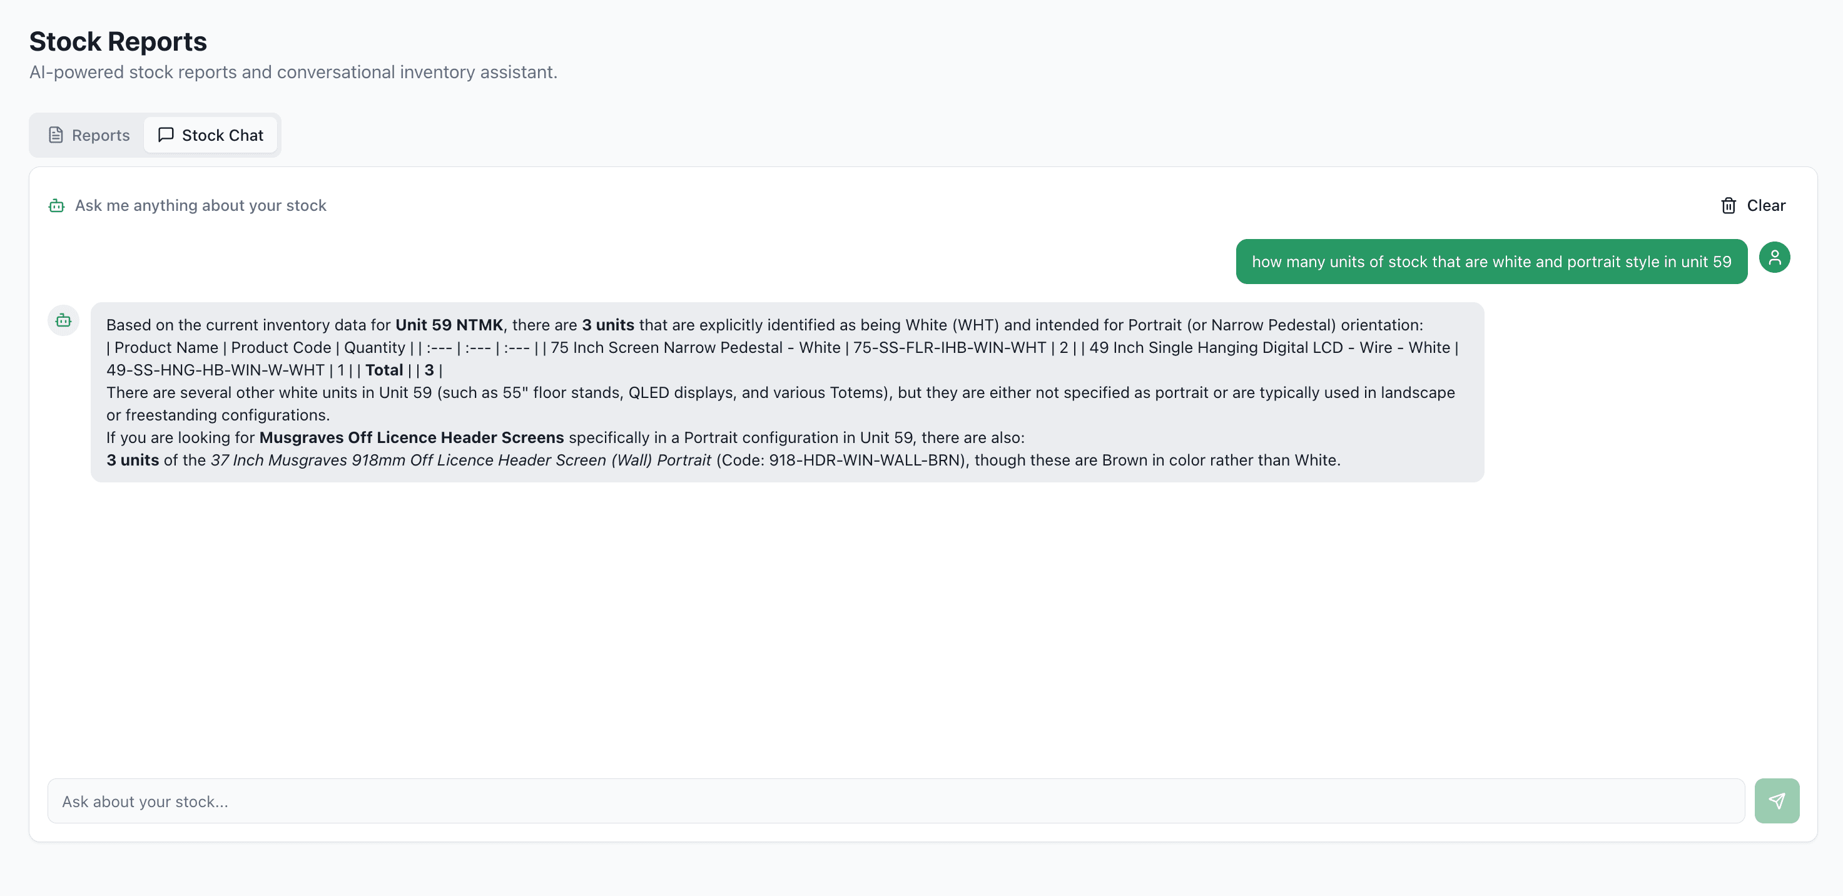Click the AI-powered stock reports subtitle
Image resolution: width=1843 pixels, height=896 pixels.
click(293, 71)
